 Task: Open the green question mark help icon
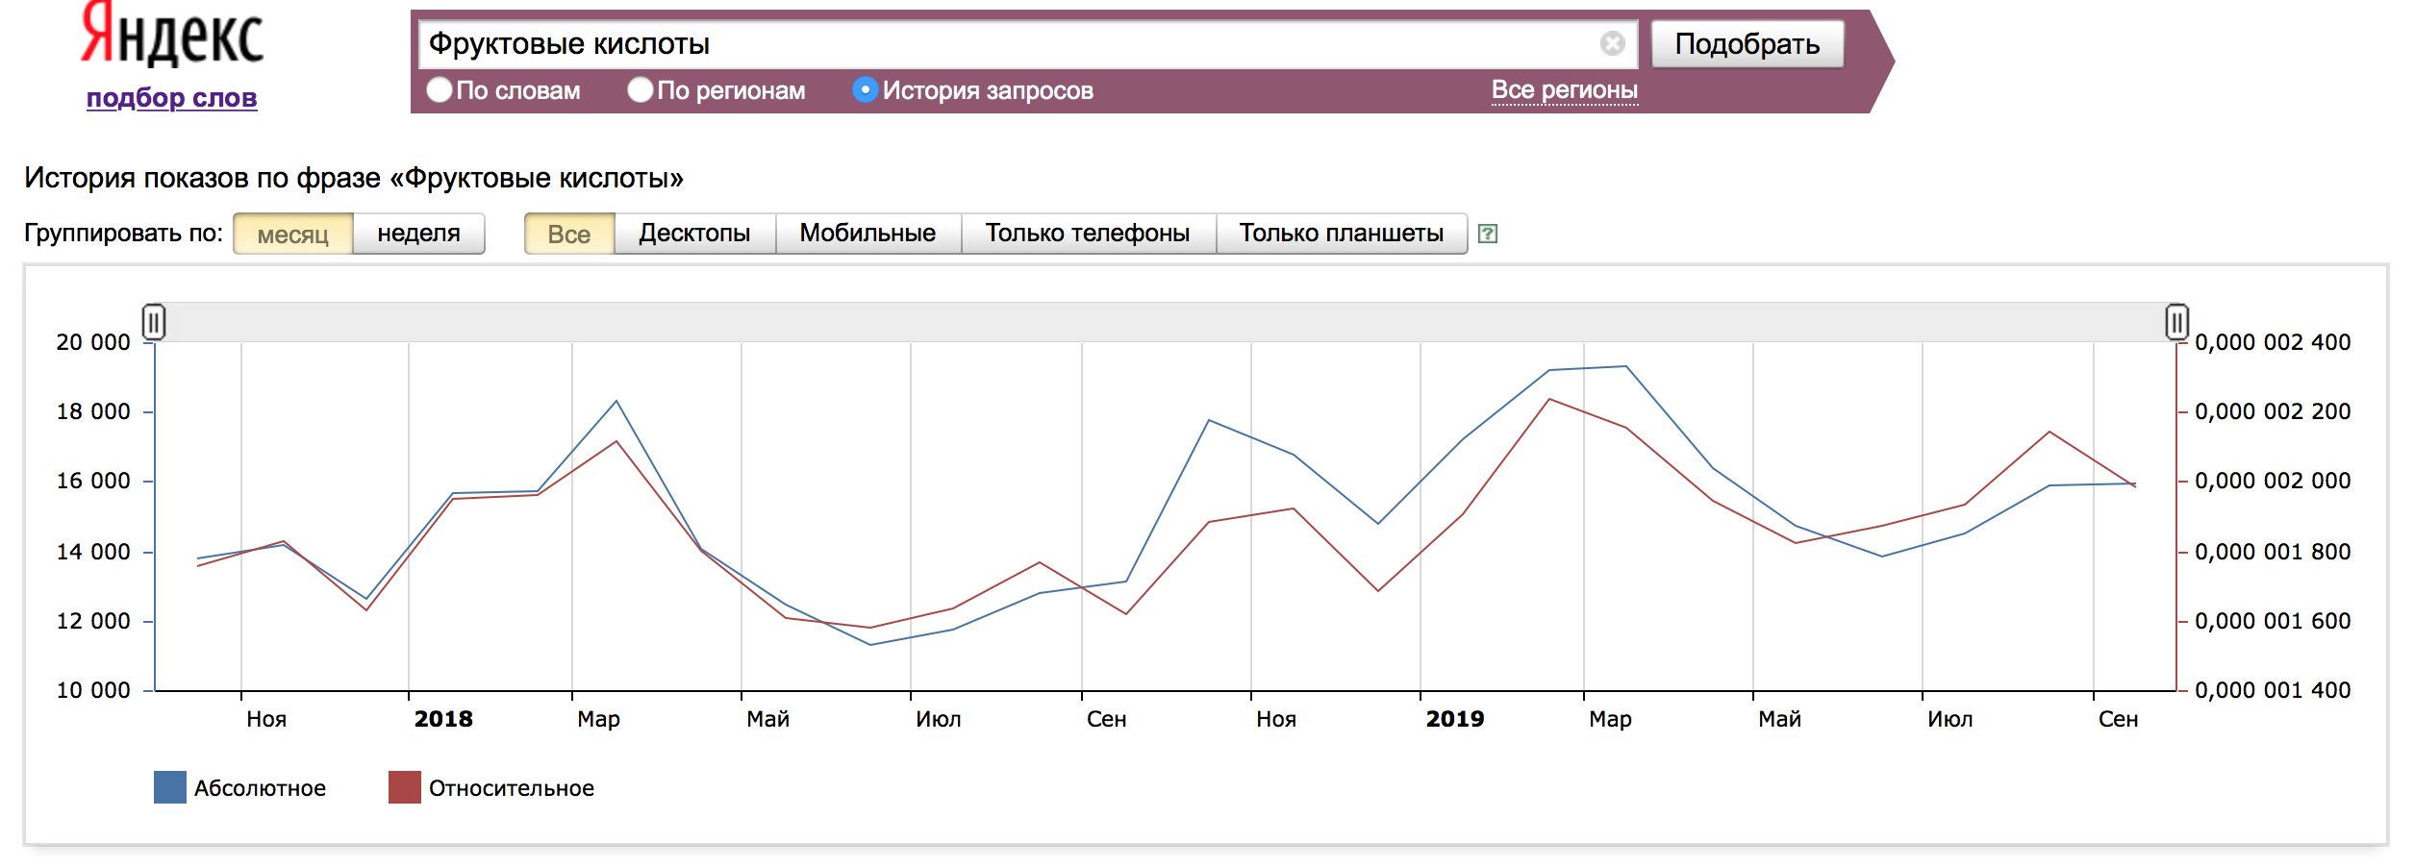click(1487, 234)
